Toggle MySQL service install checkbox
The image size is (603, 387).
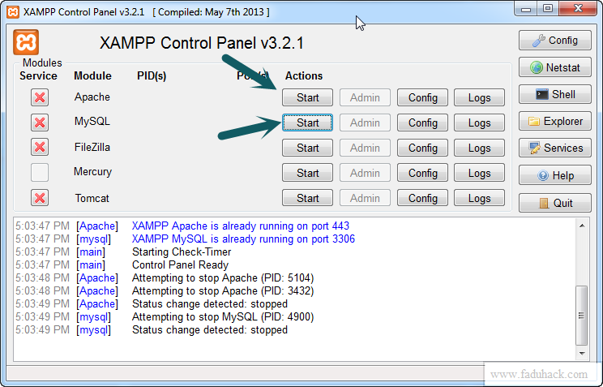coord(40,123)
